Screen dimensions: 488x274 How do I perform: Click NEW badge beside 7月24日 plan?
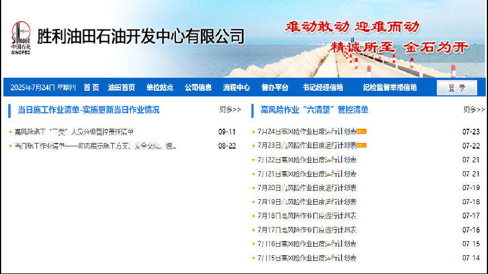pos(361,131)
